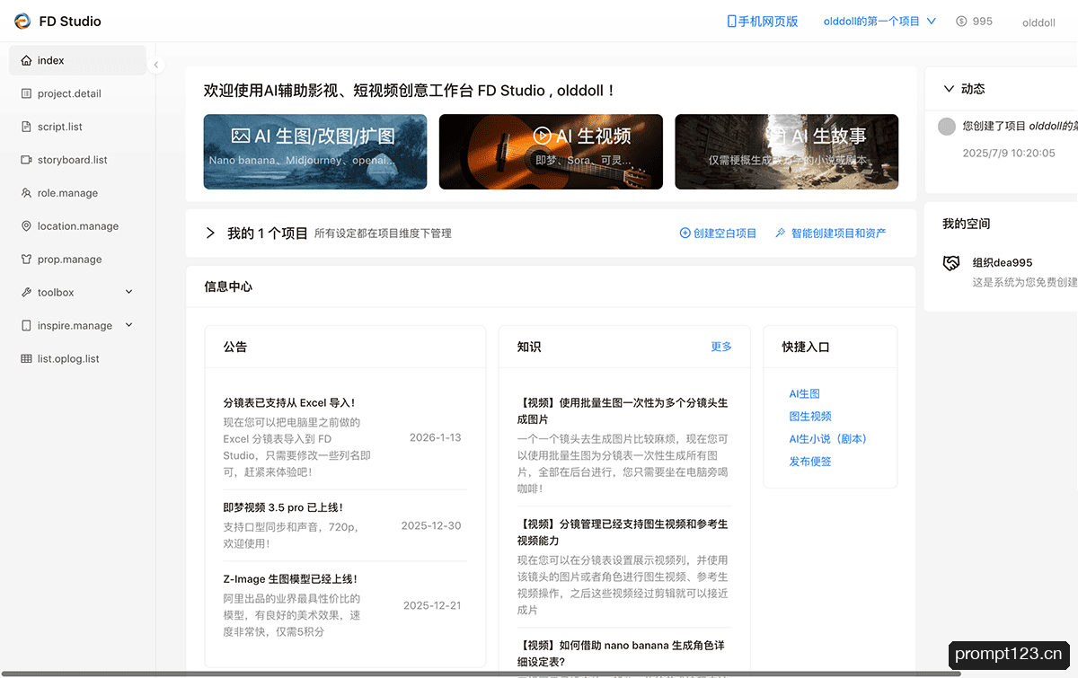This screenshot has height=678, width=1078.
Task: Click the handshake icon beside 组织dea995
Action: coord(951,263)
